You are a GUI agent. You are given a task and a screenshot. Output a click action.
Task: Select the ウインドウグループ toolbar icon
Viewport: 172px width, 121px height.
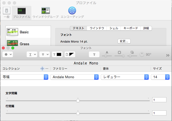pyautogui.click(x=45, y=12)
